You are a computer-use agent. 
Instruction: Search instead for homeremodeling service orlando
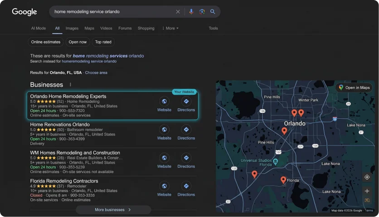(89, 61)
